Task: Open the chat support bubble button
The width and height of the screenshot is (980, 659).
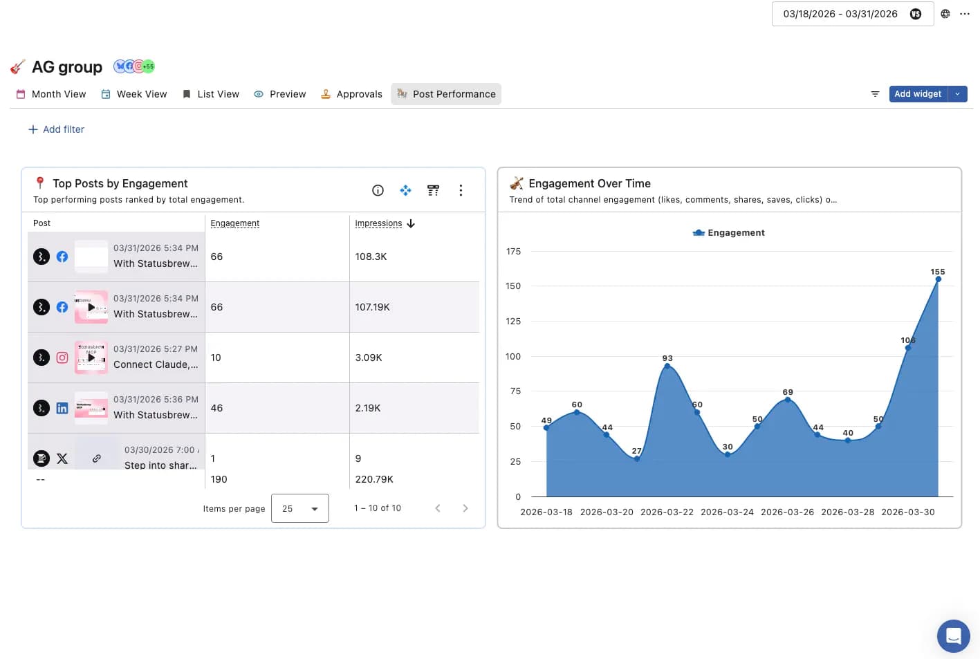Action: click(954, 636)
